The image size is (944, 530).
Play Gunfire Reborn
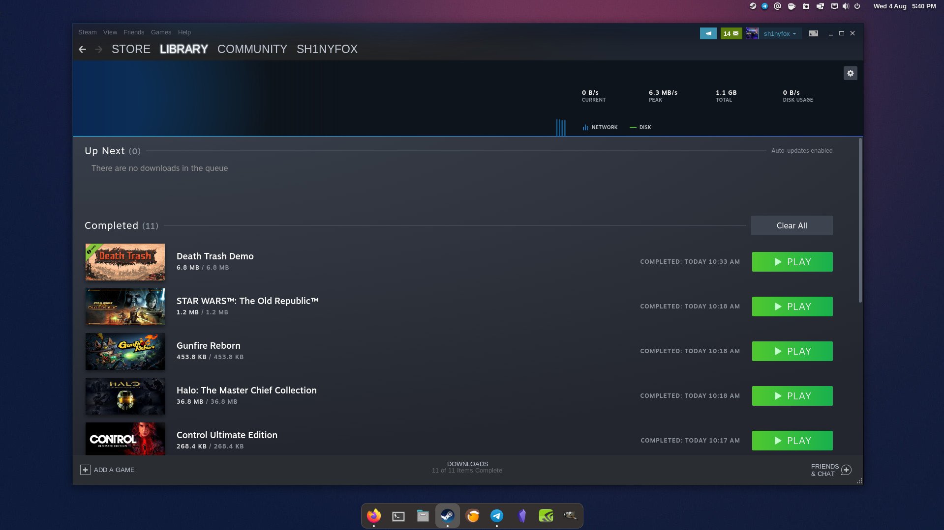[792, 351]
